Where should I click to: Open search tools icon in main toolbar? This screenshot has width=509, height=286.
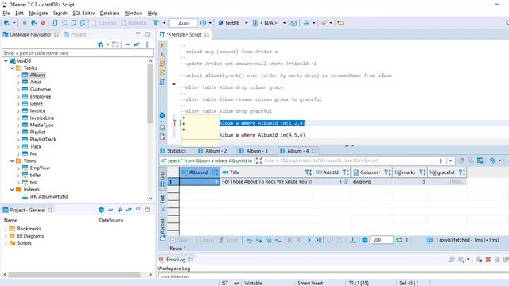[x=324, y=23]
